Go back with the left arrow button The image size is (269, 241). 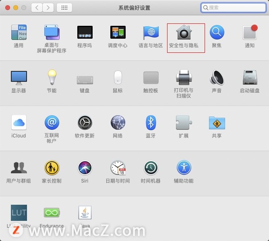(x=37, y=8)
